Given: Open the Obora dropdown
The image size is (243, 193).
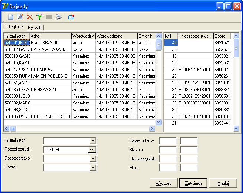Looking at the screenshot, I should [x=93, y=168].
